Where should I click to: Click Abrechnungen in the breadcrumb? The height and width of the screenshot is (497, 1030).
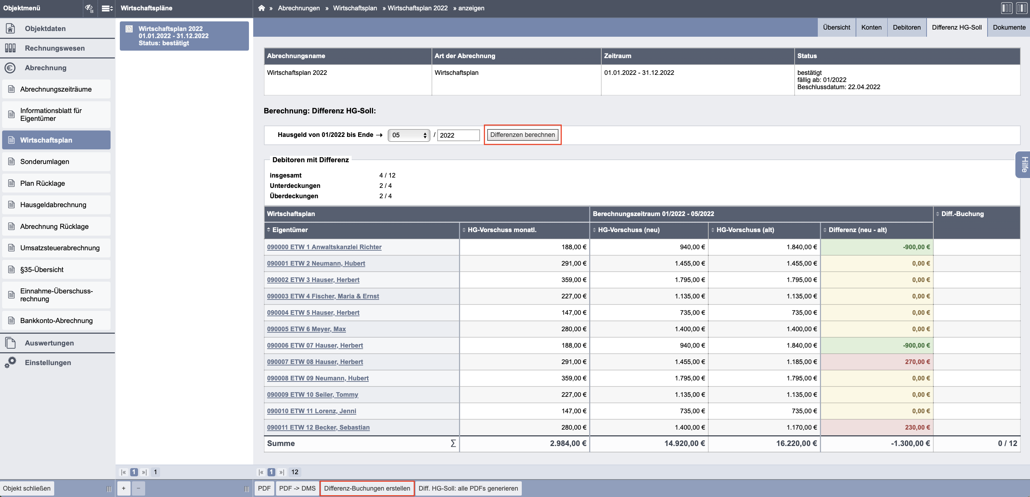pyautogui.click(x=299, y=8)
